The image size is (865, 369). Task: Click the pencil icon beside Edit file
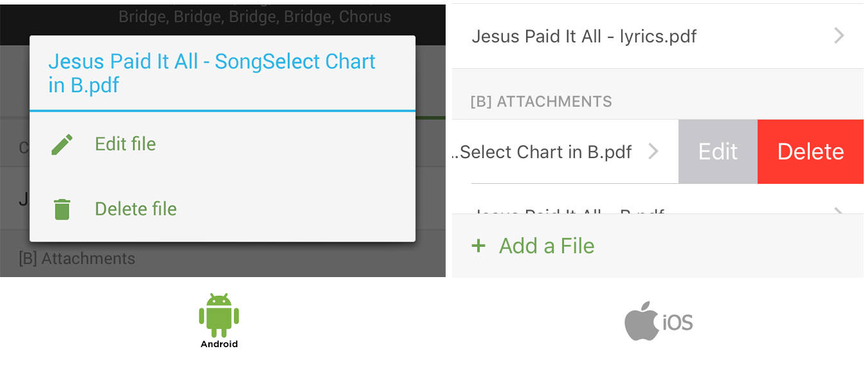pyautogui.click(x=62, y=144)
